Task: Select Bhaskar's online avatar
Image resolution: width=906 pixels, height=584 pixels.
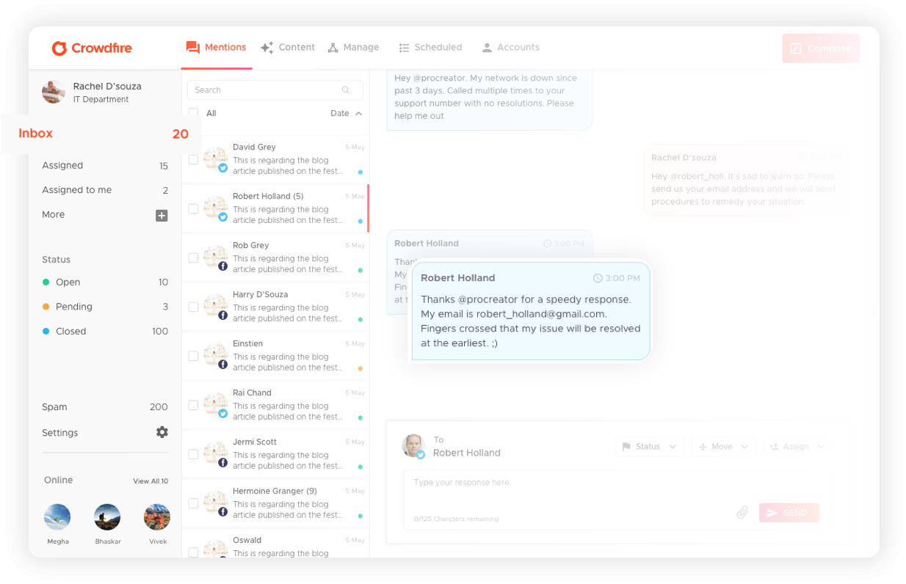Action: click(x=107, y=517)
